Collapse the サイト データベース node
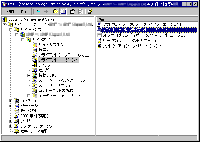This screenshot has height=142, width=200. [x=5, y=24]
